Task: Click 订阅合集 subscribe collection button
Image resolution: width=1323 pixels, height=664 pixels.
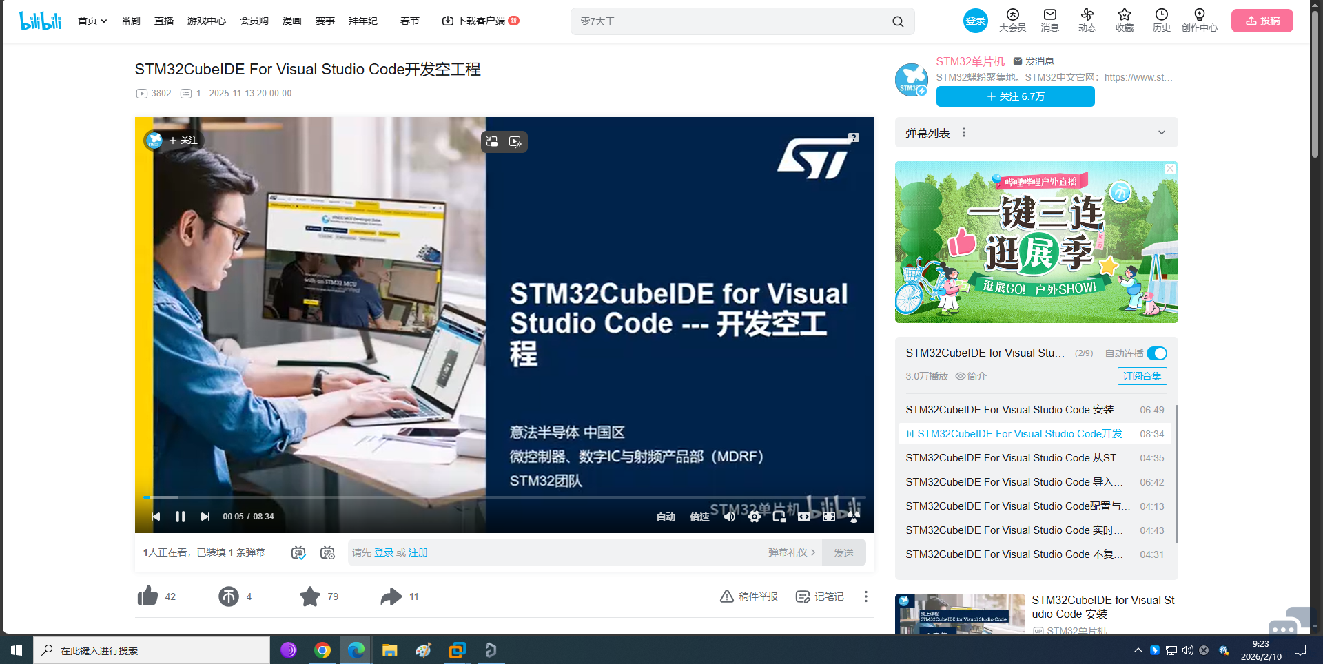Action: (1142, 376)
